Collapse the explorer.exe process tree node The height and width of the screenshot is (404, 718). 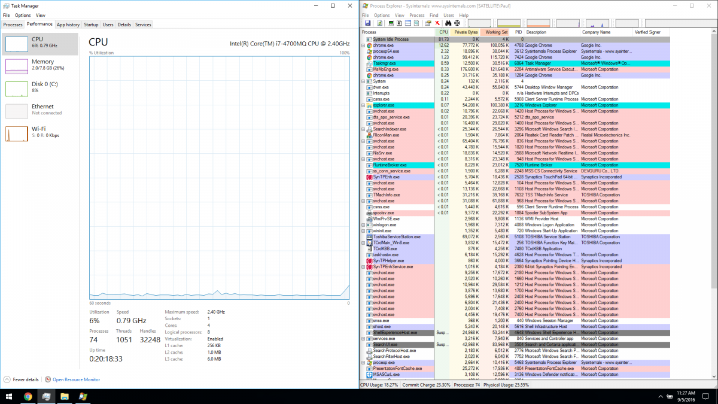point(363,105)
